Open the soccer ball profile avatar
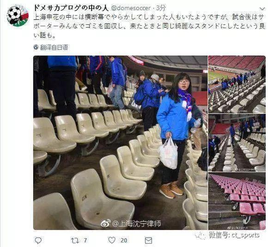 pyautogui.click(x=18, y=16)
